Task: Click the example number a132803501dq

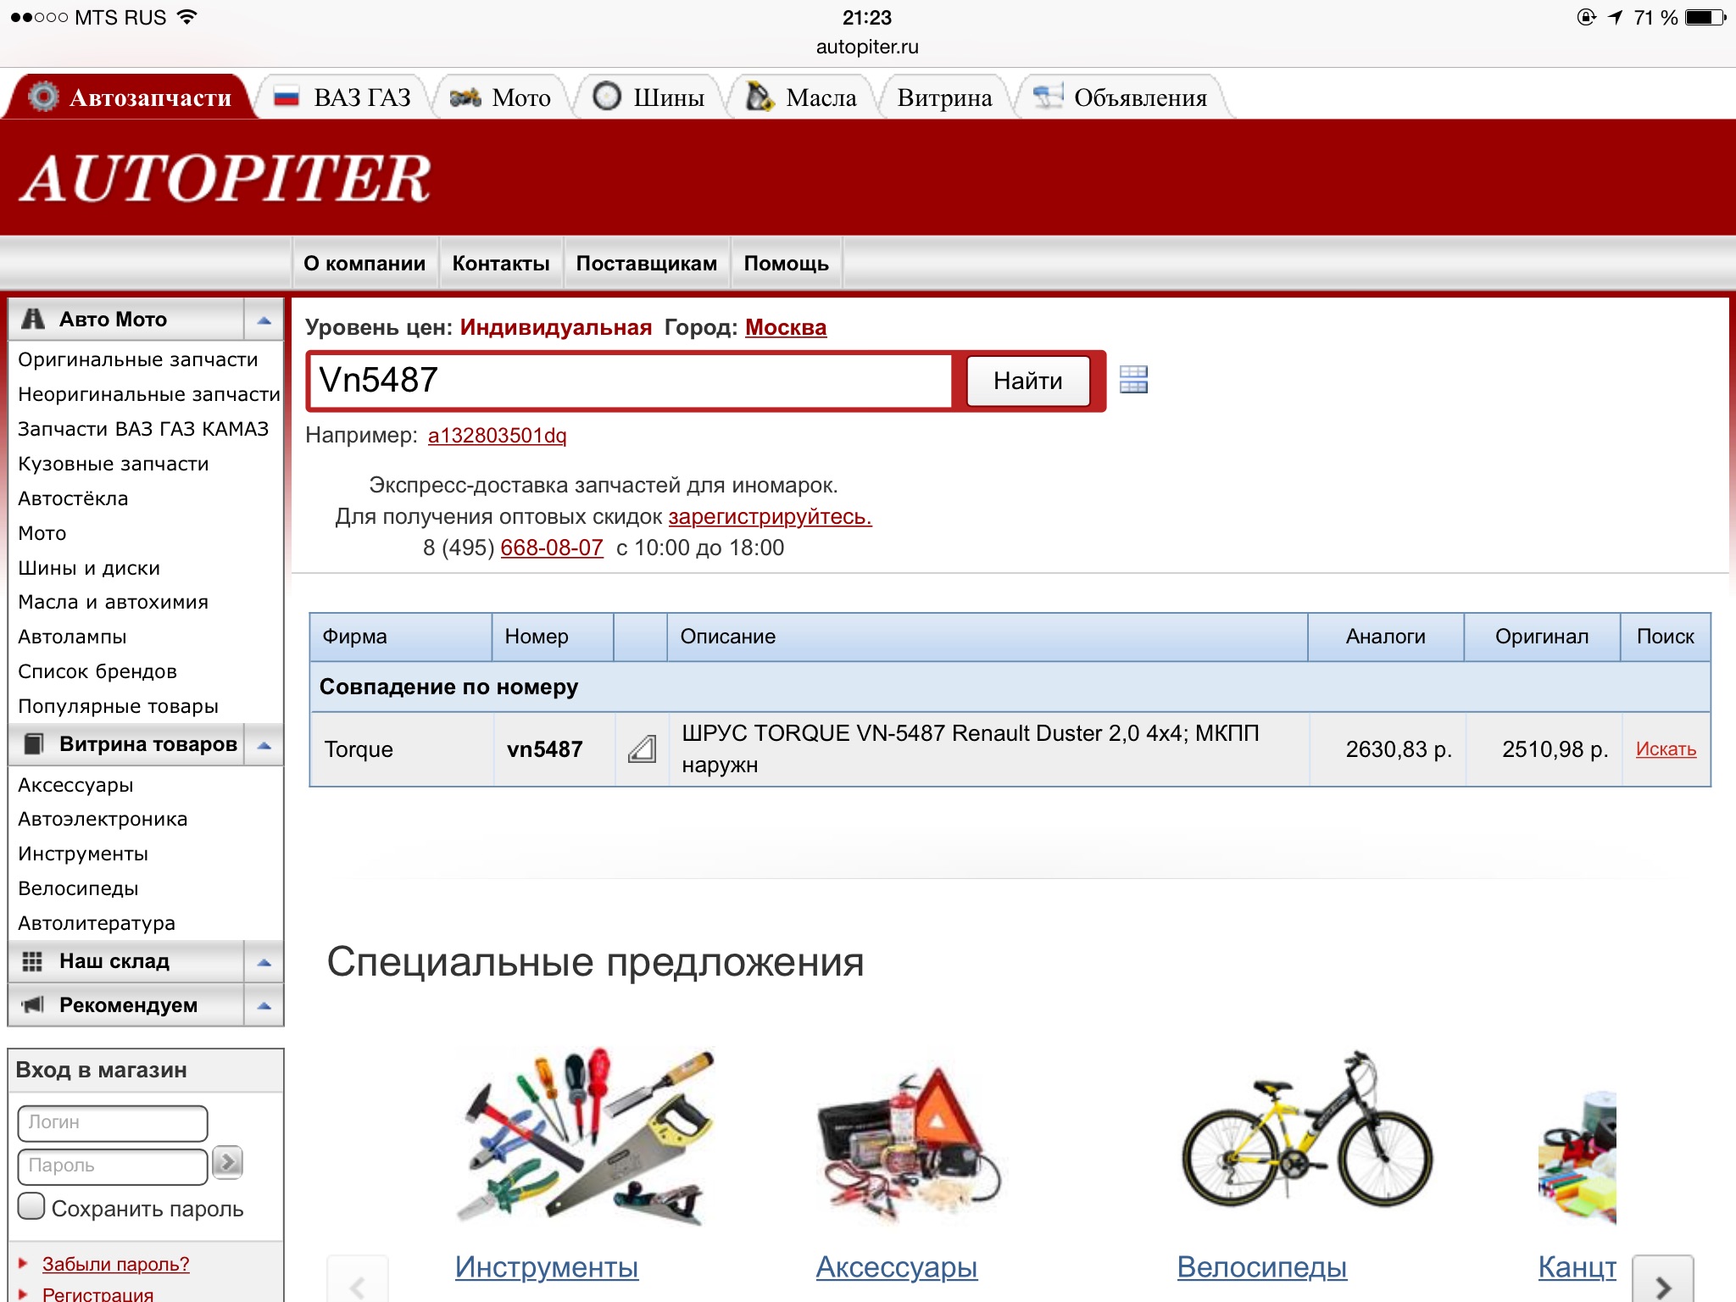Action: pos(497,435)
